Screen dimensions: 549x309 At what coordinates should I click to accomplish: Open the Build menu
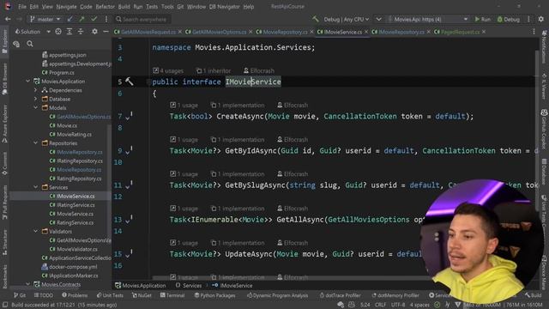[124, 7]
